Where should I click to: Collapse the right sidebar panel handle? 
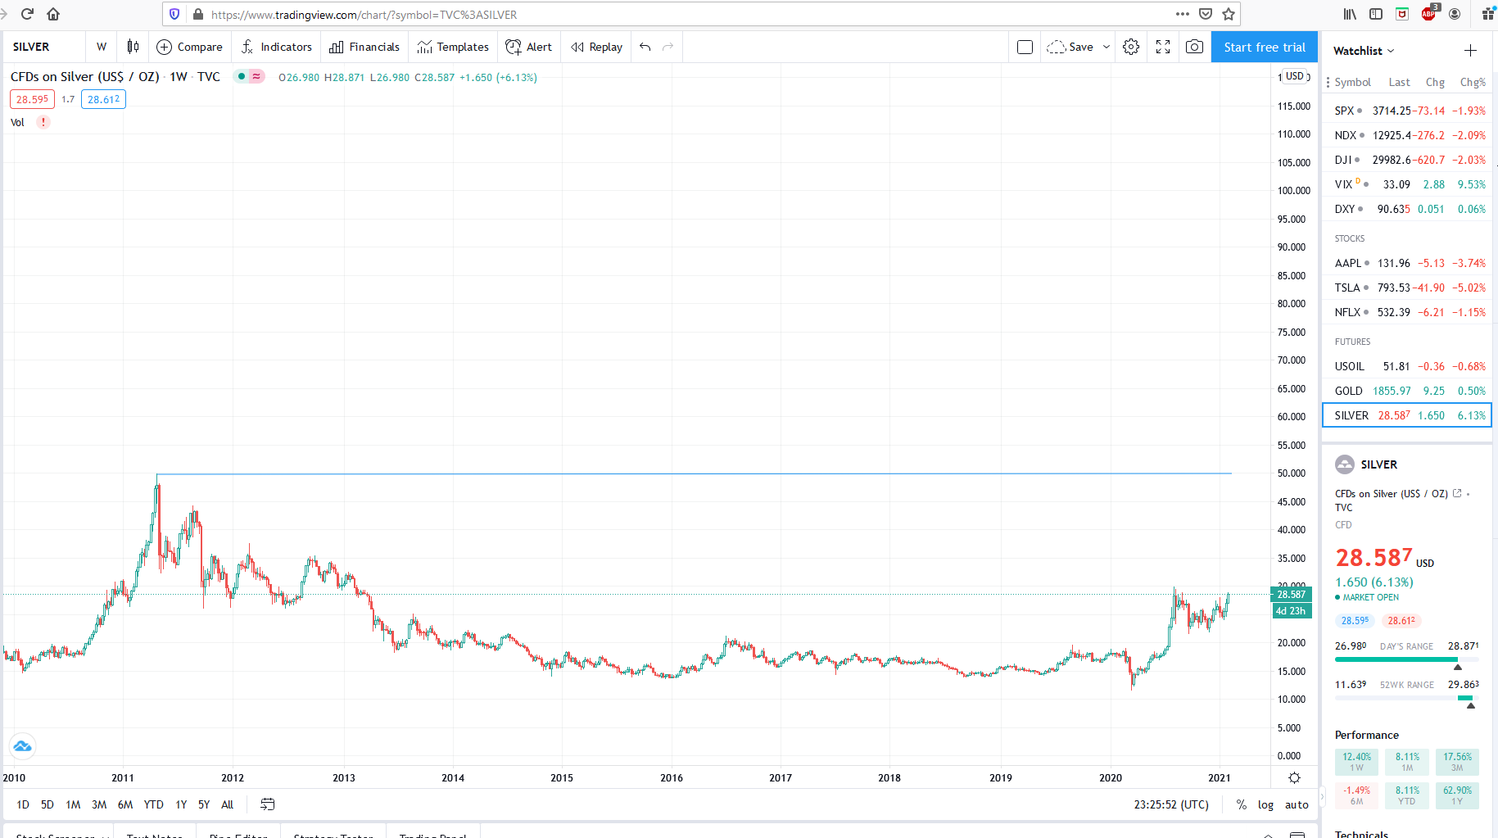[x=1322, y=796]
